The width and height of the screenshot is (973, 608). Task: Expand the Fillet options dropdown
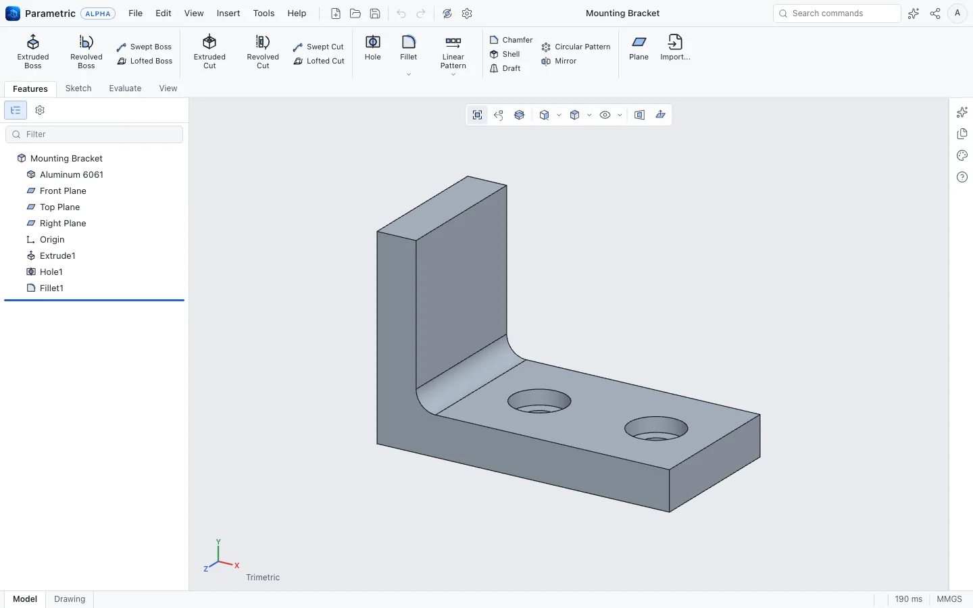(409, 74)
